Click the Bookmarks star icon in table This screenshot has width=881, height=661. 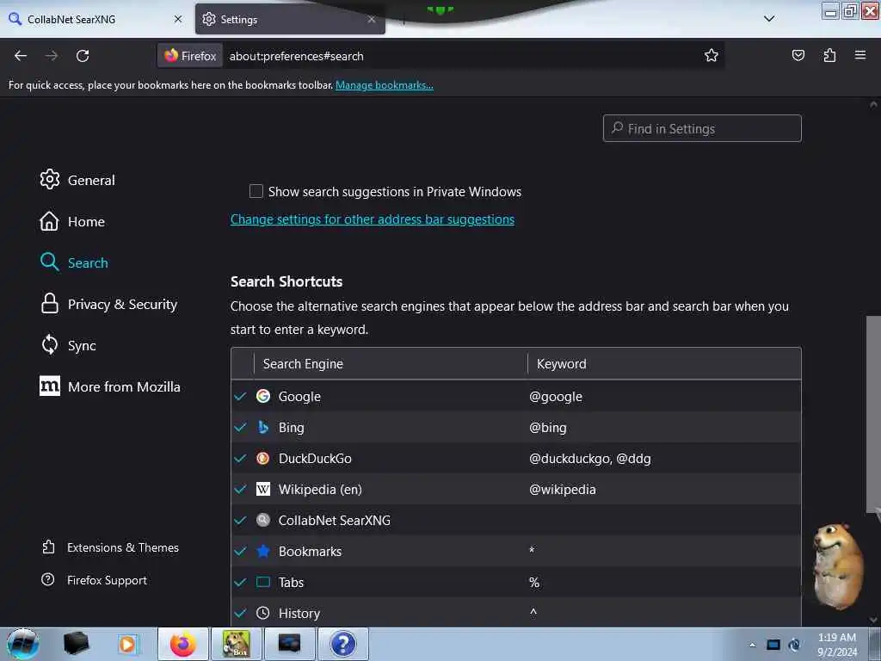[263, 551]
